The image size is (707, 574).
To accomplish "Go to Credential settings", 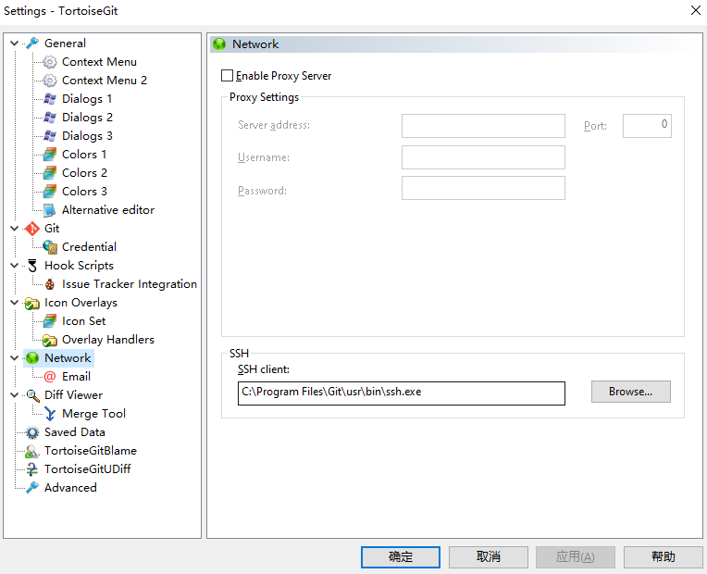I will click(x=89, y=247).
